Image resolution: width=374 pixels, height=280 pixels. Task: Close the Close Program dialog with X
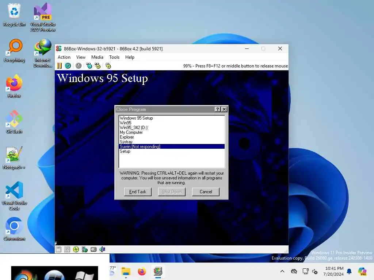click(x=224, y=109)
